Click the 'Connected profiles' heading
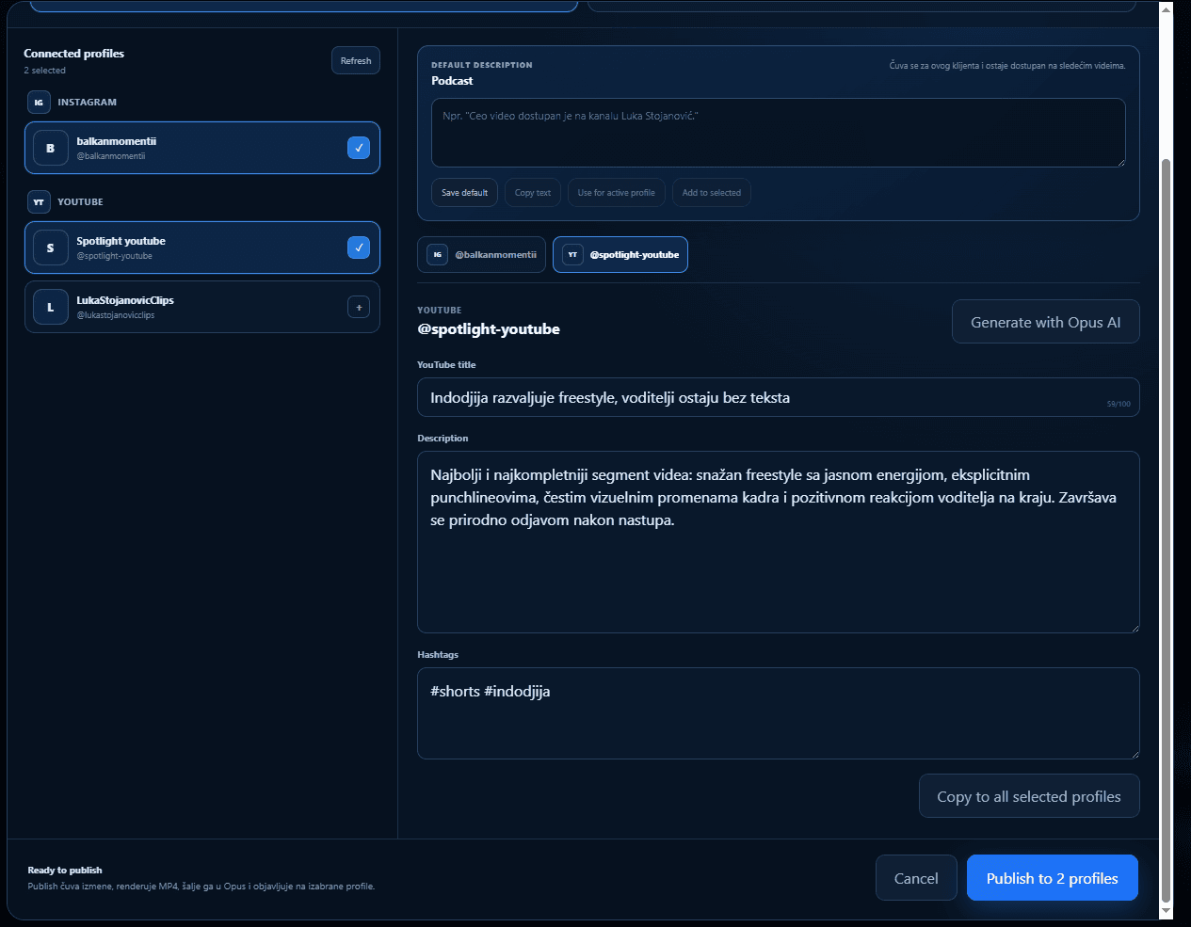This screenshot has height=927, width=1191. 74,54
